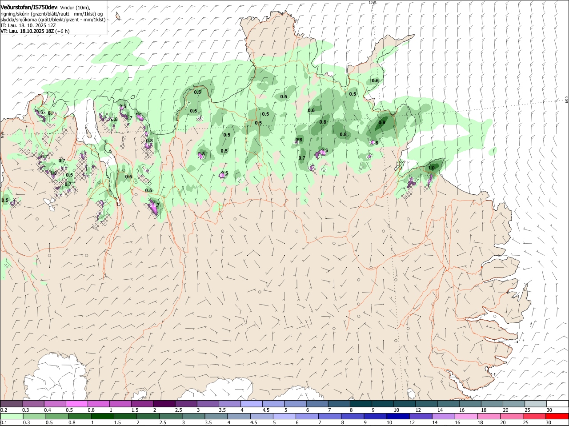Click the pale grey top swatch starting at 25
This screenshot has height=426, width=569.
(536, 404)
